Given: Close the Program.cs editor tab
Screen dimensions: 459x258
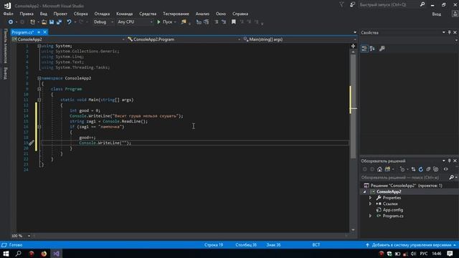Looking at the screenshot, I should click(x=44, y=32).
